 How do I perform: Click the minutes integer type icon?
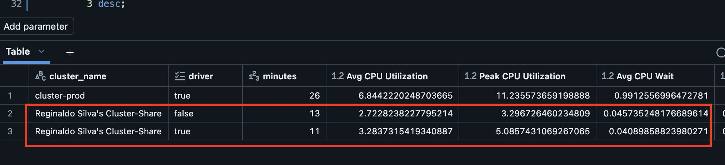(254, 76)
